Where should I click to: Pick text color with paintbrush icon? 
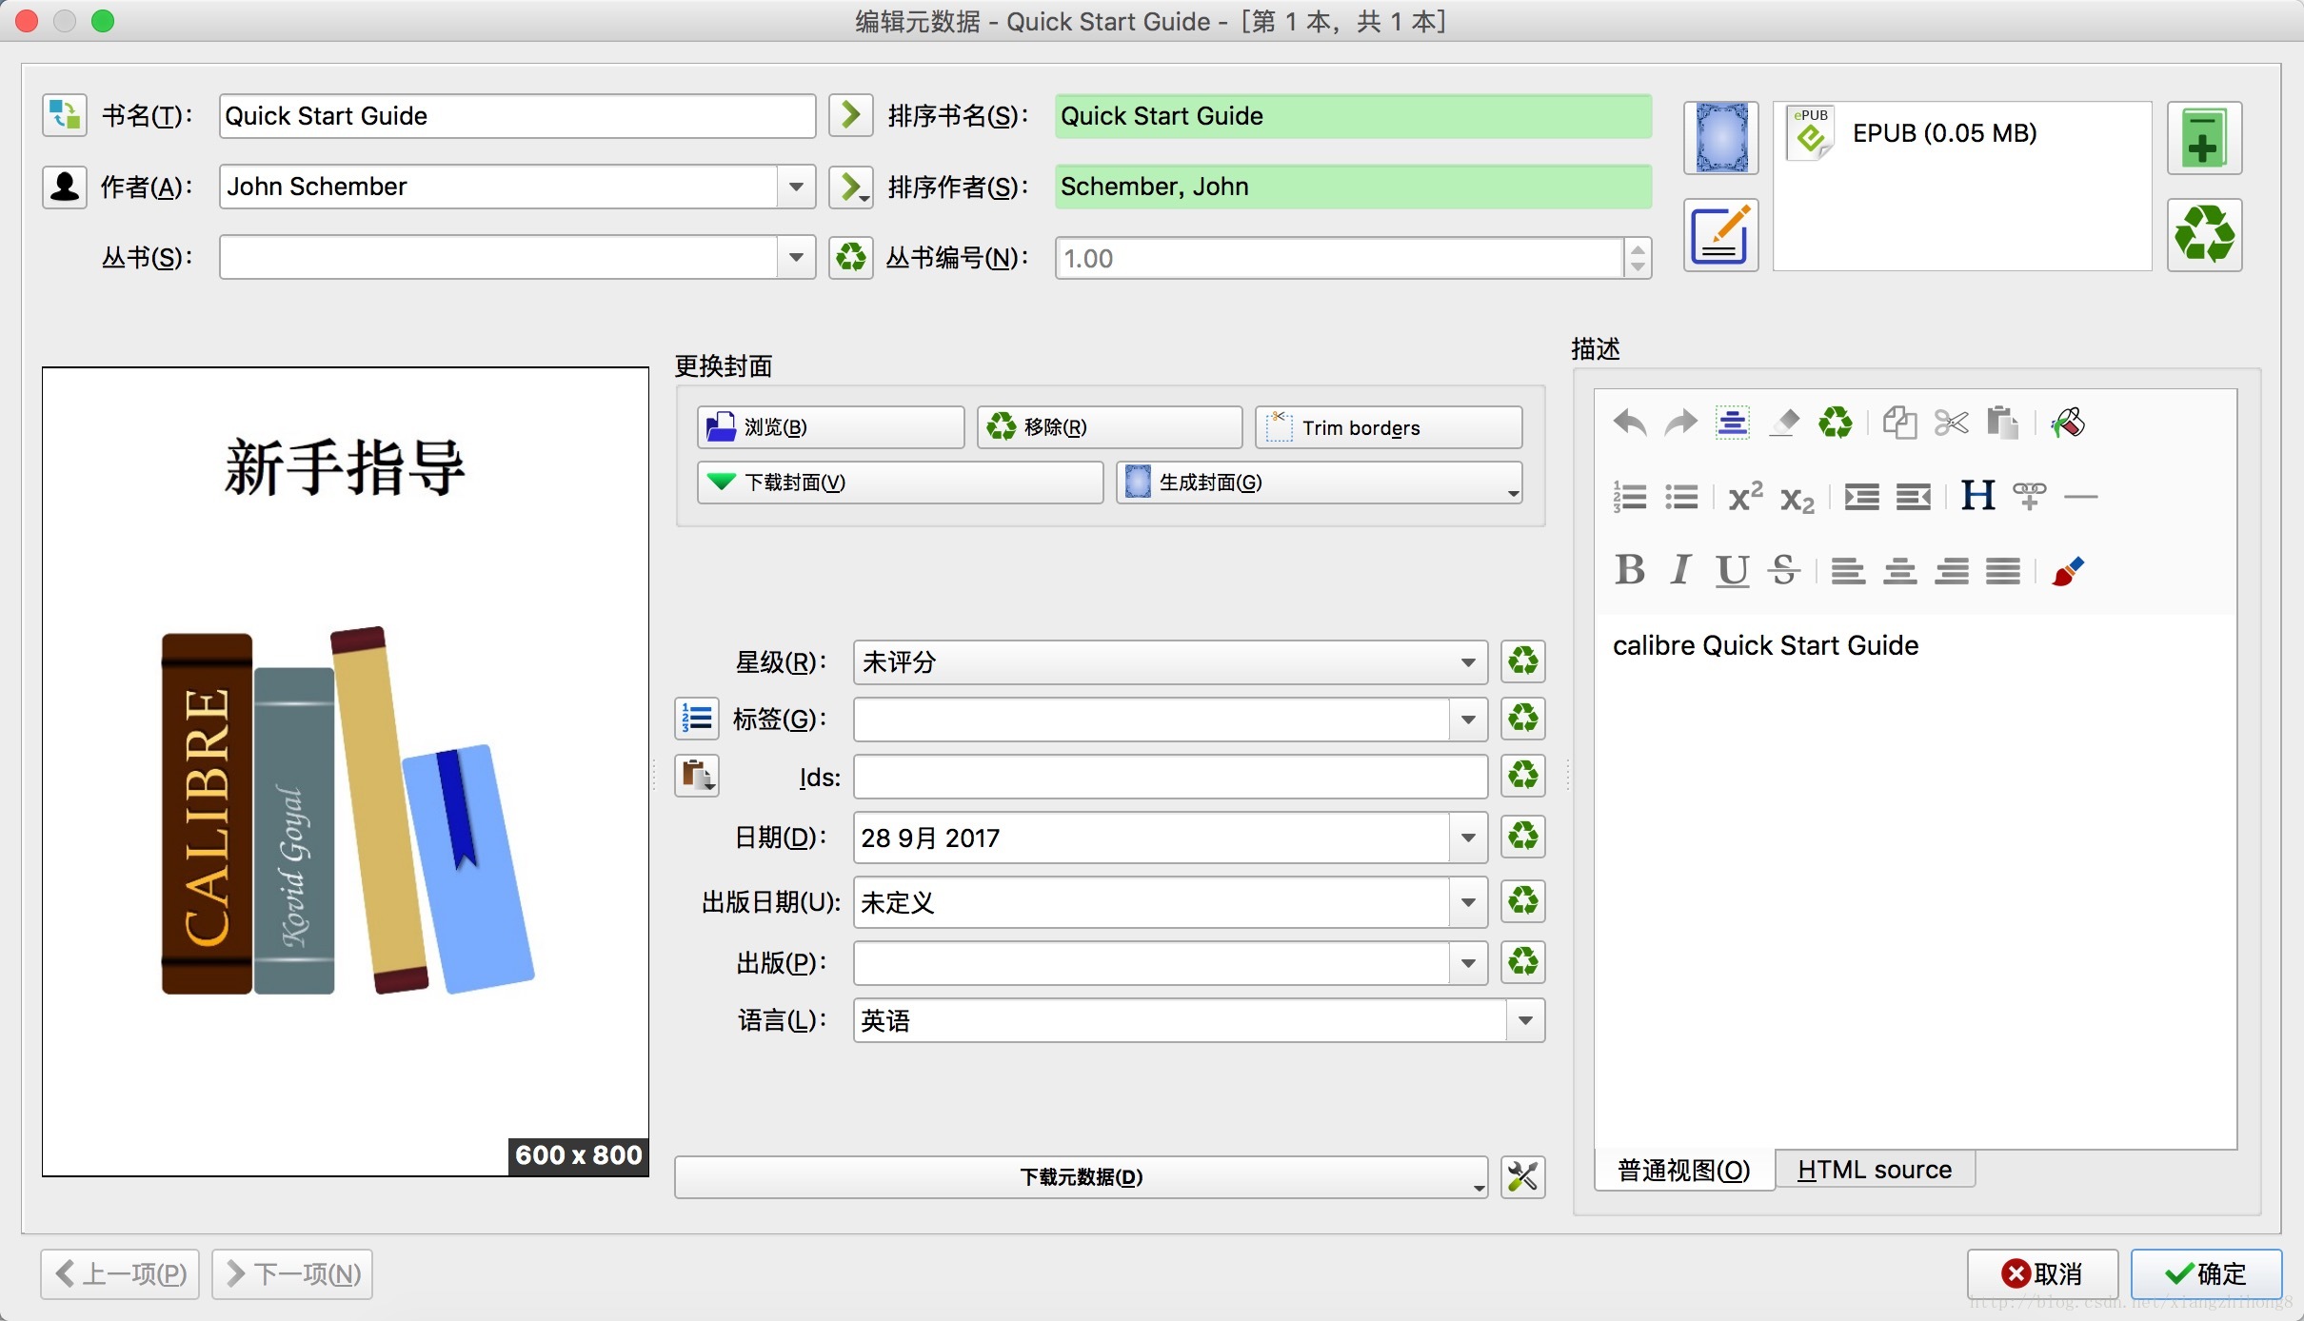click(2067, 571)
